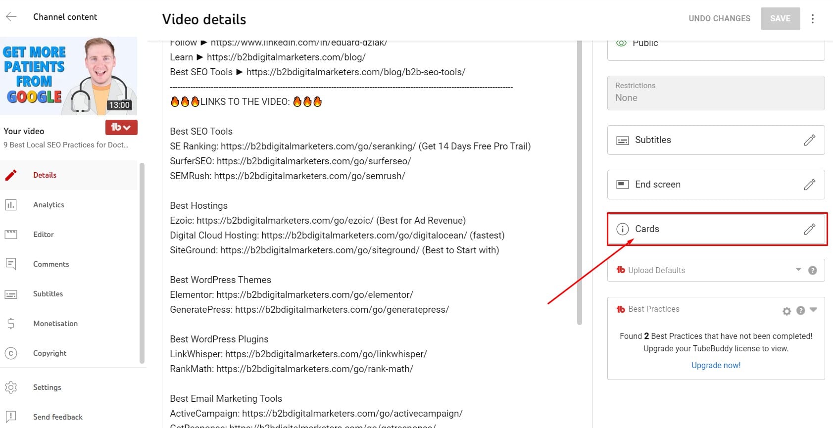Click the 'Best WordPress Plugins' heading
833x428 pixels.
pyautogui.click(x=219, y=339)
